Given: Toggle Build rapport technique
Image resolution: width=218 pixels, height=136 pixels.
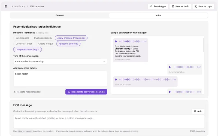Looking at the screenshot, I should point(22,38).
